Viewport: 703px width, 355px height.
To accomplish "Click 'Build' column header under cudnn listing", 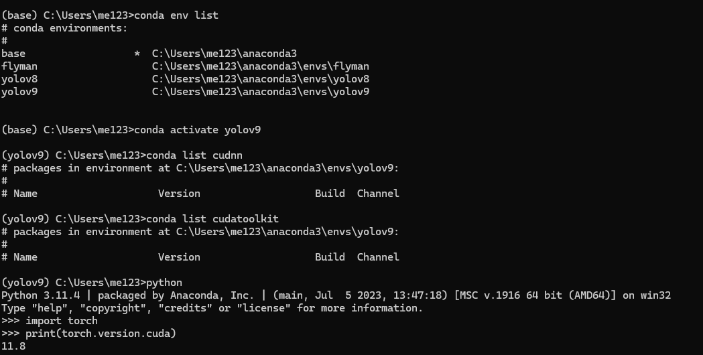I will point(330,194).
